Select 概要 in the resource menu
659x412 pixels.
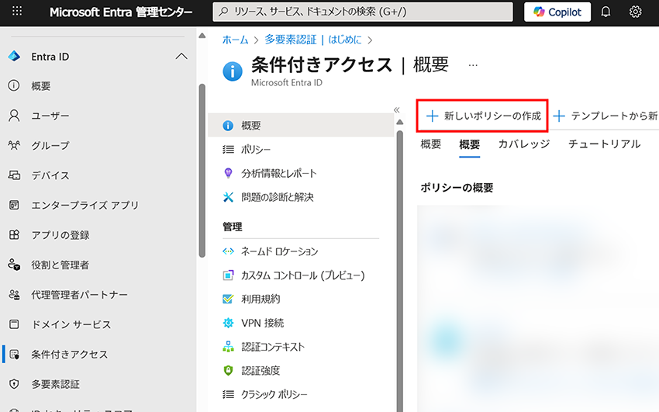click(301, 125)
